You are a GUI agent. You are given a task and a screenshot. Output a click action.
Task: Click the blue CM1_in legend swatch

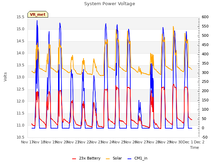(129, 159)
